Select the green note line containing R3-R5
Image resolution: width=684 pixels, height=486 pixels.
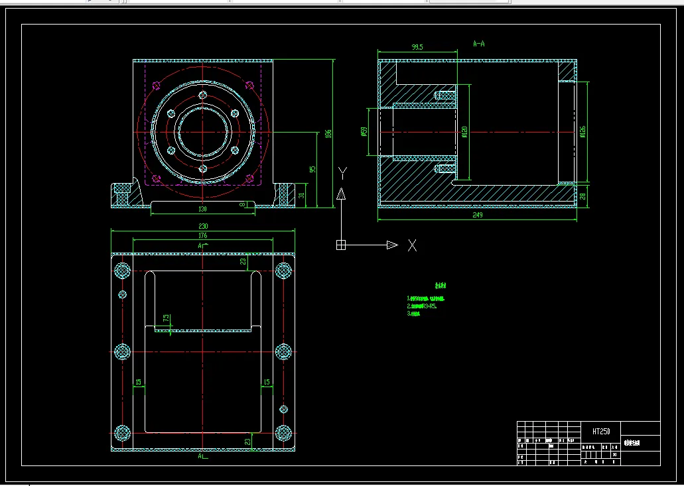[422, 306]
